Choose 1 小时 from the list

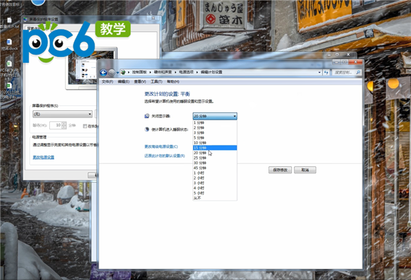click(x=215, y=173)
